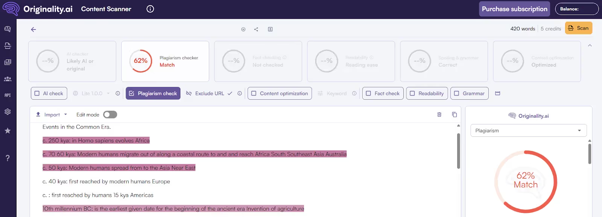Enable the AI check checkbox

click(37, 93)
